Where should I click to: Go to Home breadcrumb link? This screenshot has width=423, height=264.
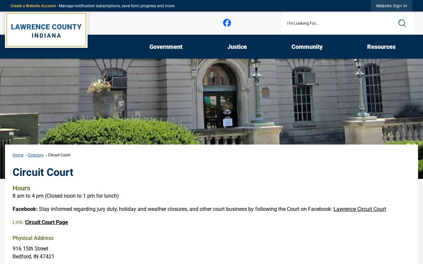[x=18, y=155]
